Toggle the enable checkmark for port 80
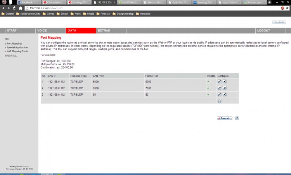Viewport: 291px width, 175px height. tap(208, 94)
